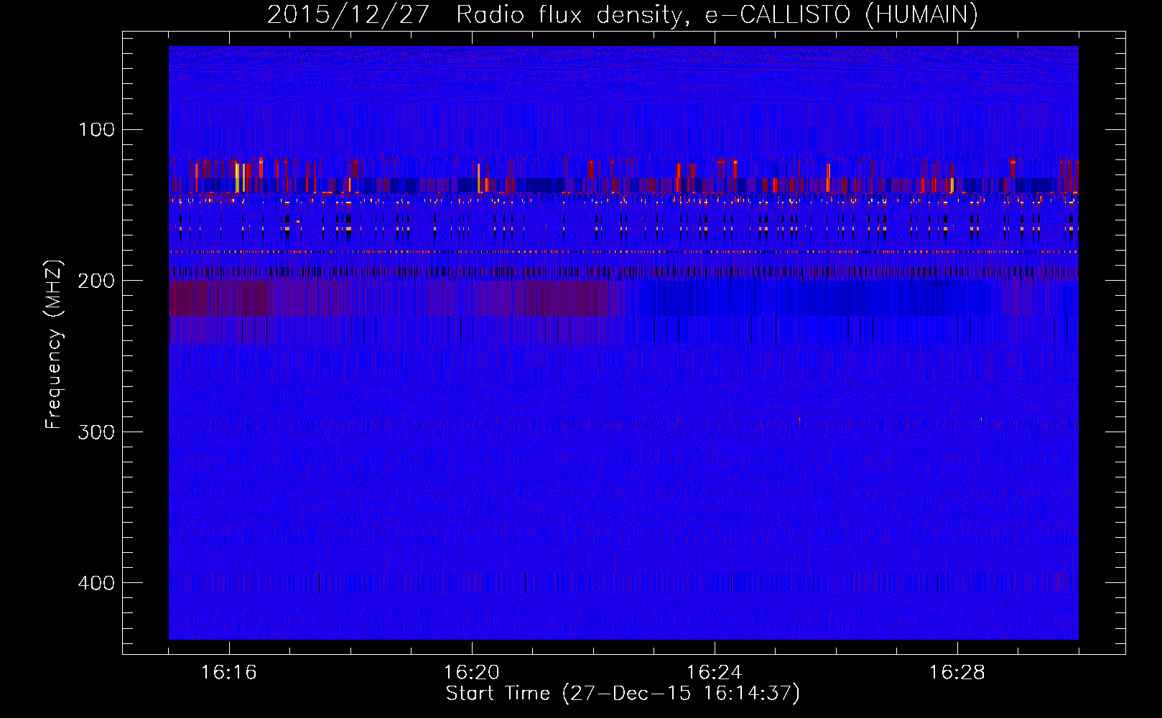Click the 100 frequency tick label

[x=97, y=130]
